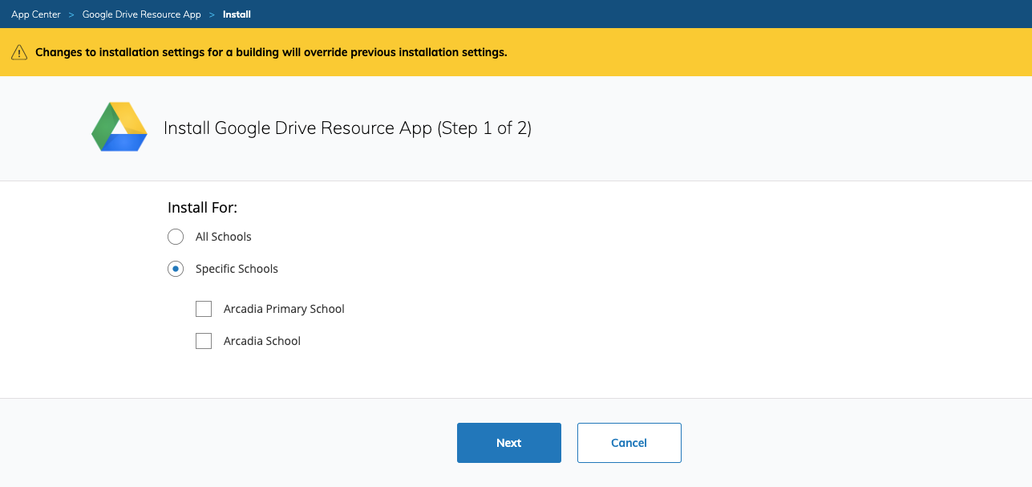The width and height of the screenshot is (1032, 487).
Task: Click the "Install Google Drive Resource App" heading
Action: point(347,128)
